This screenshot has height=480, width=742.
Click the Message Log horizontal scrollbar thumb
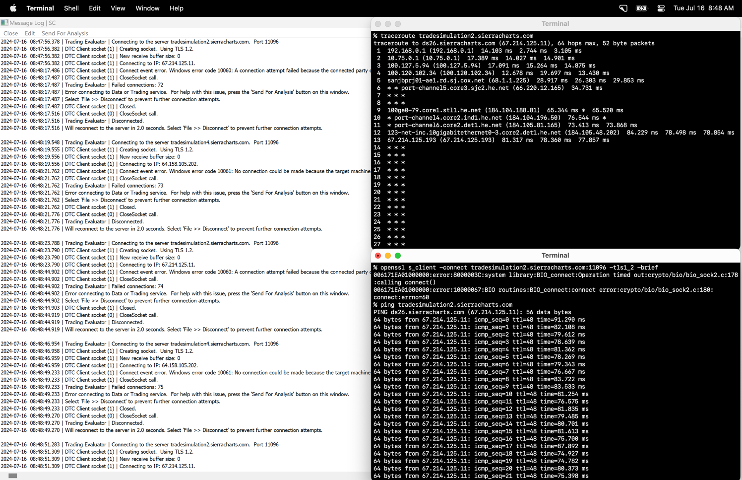(13, 476)
